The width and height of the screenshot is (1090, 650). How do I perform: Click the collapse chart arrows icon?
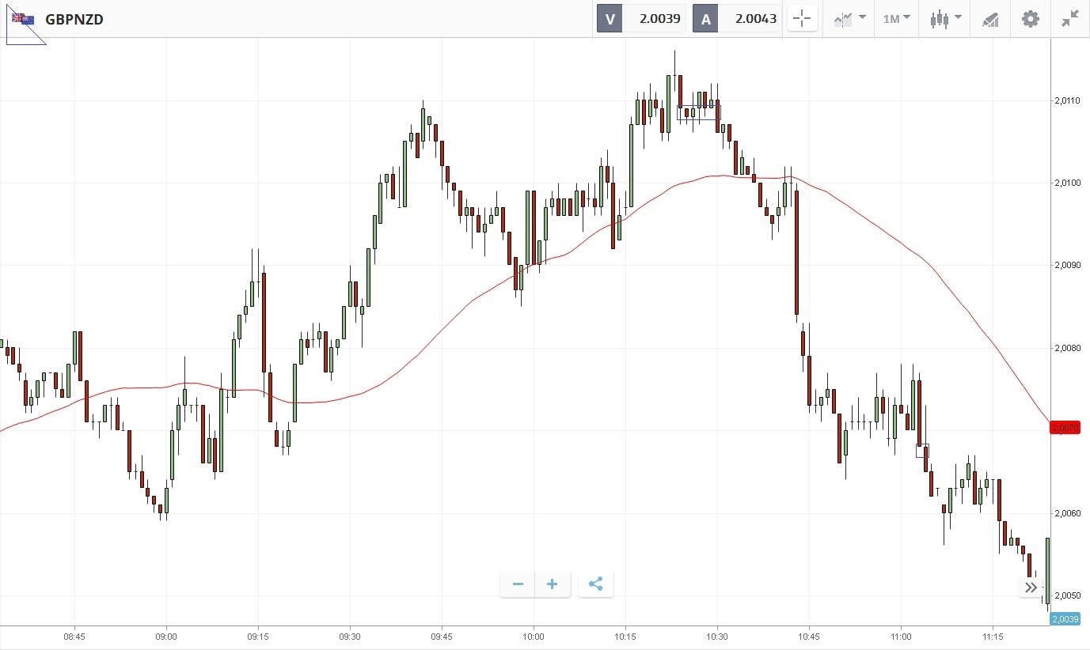1070,19
